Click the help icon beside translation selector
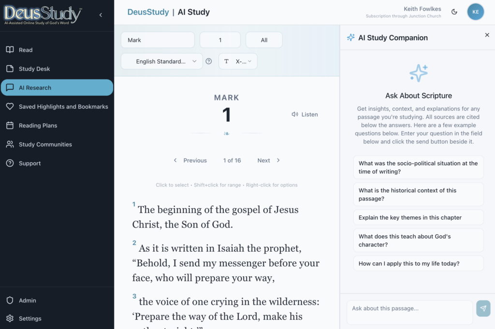This screenshot has width=495, height=329. pyautogui.click(x=209, y=61)
